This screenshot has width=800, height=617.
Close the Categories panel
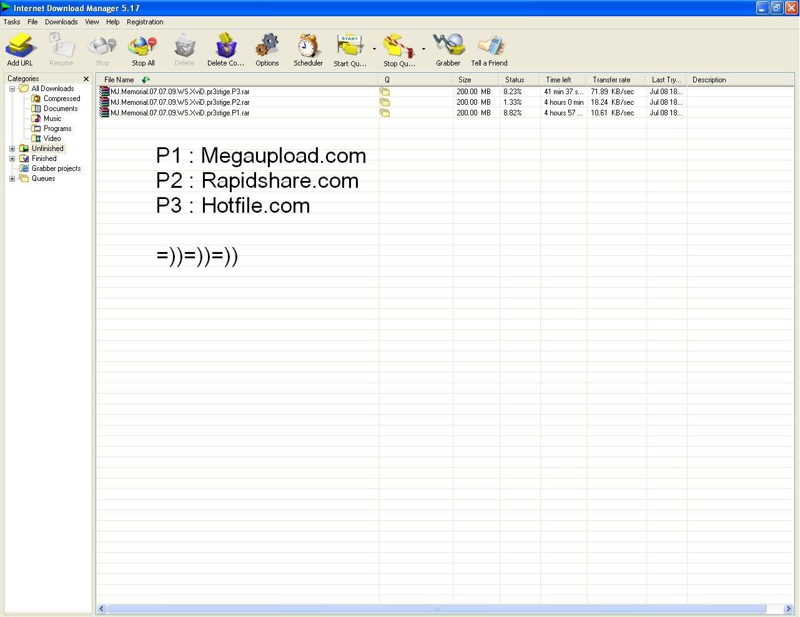pos(86,79)
